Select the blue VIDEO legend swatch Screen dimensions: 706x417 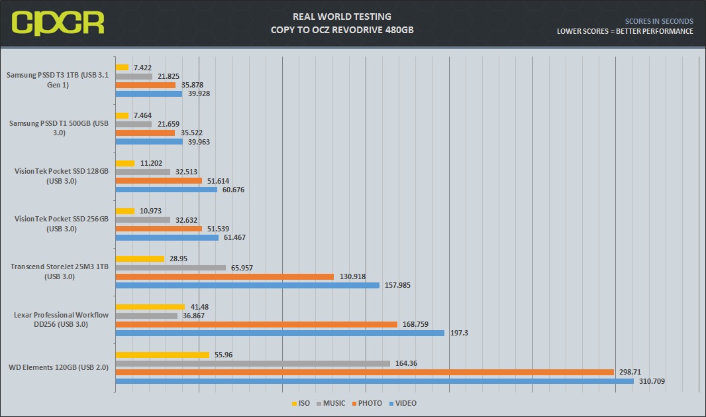[x=391, y=404]
